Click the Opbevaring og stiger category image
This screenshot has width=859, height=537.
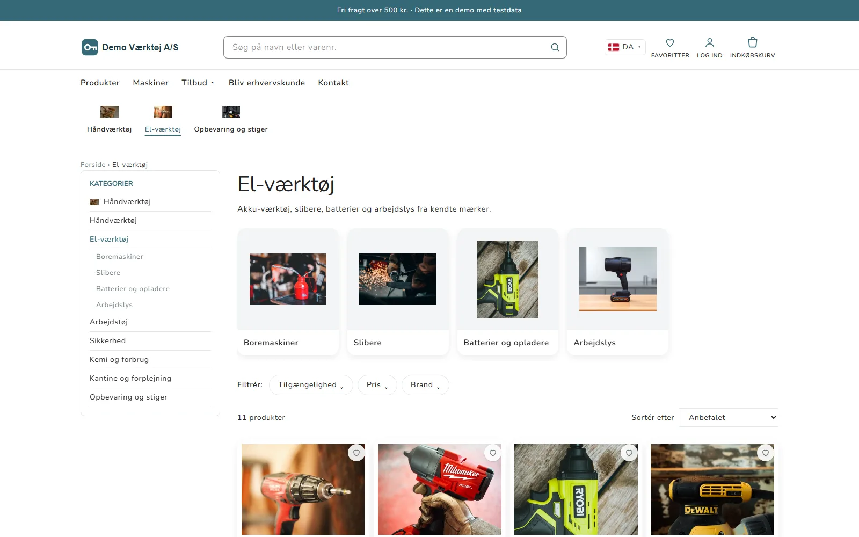231,112
